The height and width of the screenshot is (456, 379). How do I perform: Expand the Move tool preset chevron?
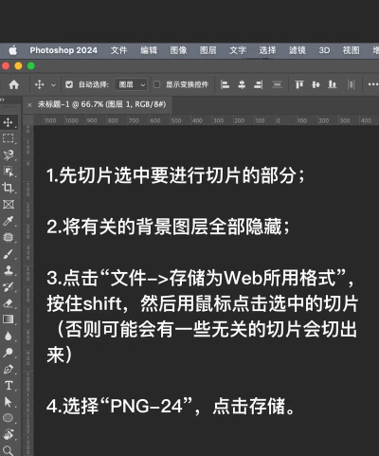click(x=53, y=85)
